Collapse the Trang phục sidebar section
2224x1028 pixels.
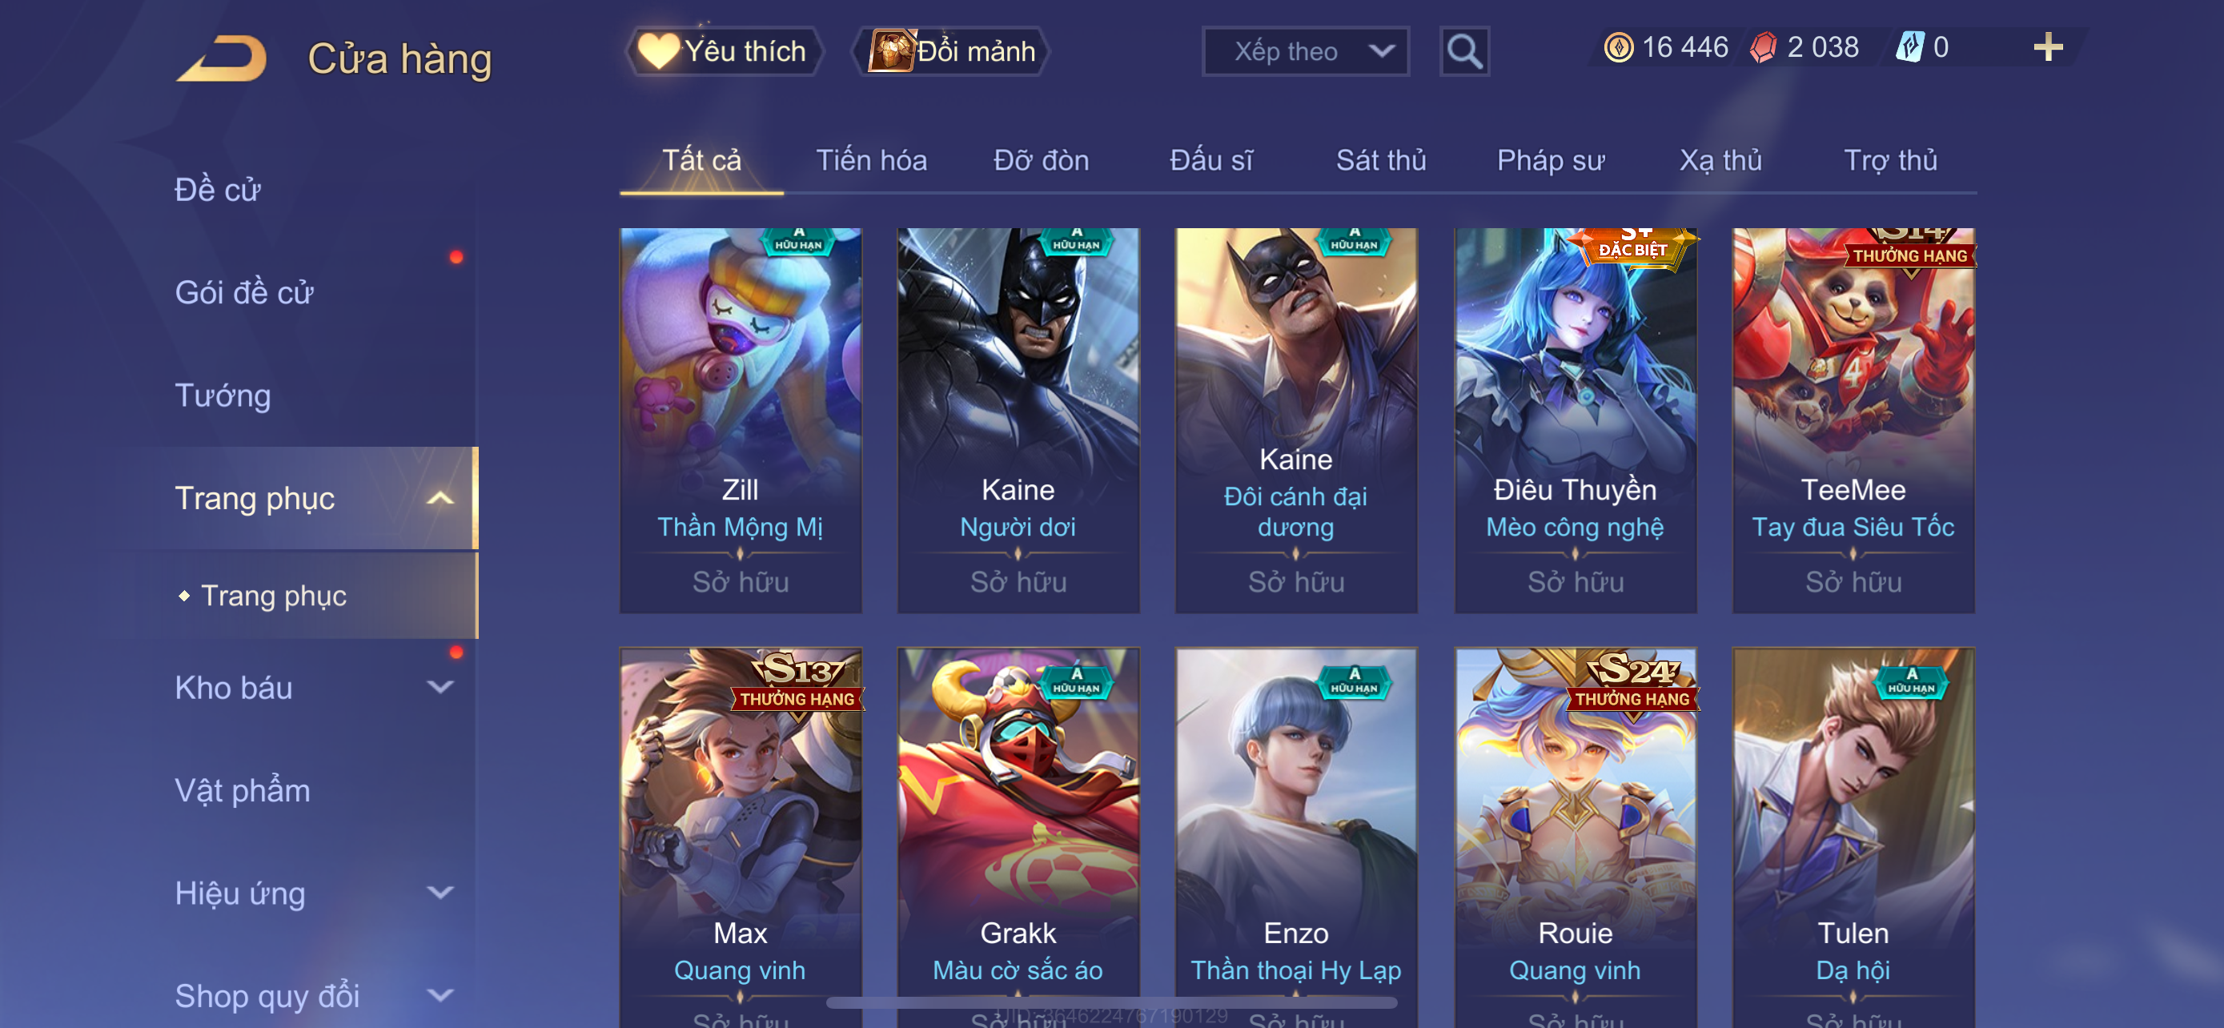440,498
